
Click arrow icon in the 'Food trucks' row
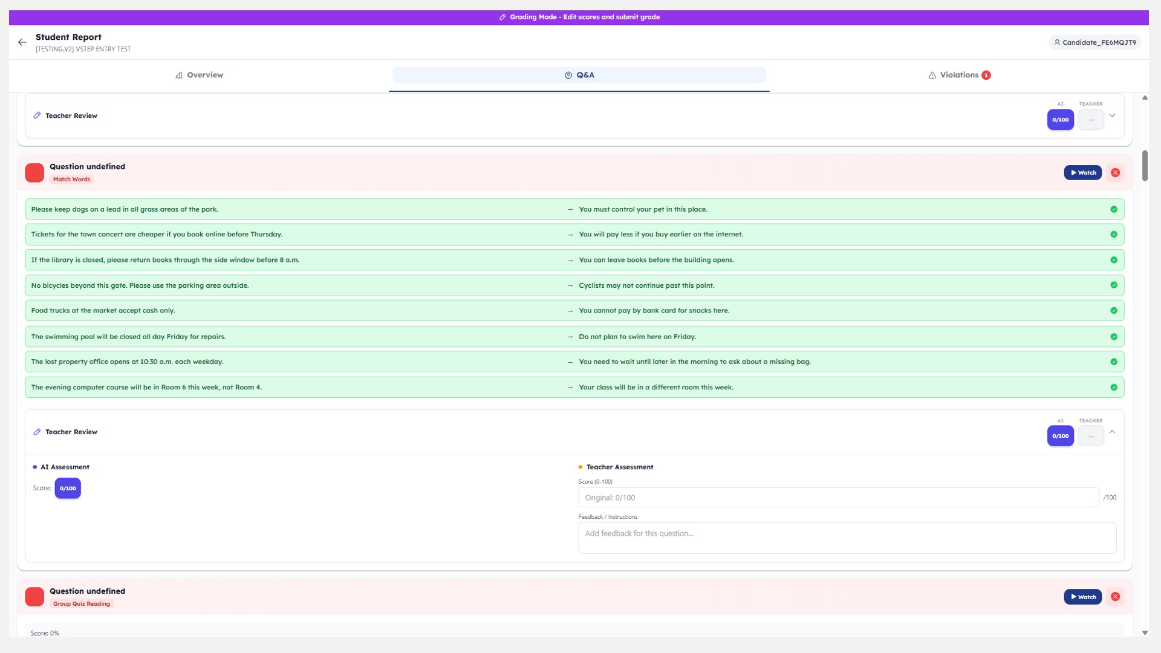[x=570, y=311]
